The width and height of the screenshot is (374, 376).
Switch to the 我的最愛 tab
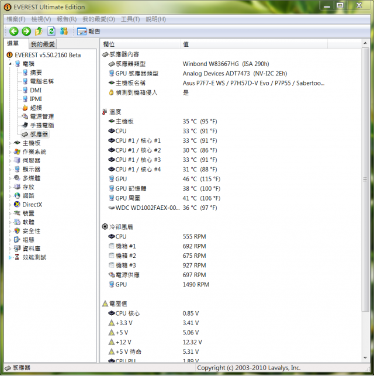43,44
